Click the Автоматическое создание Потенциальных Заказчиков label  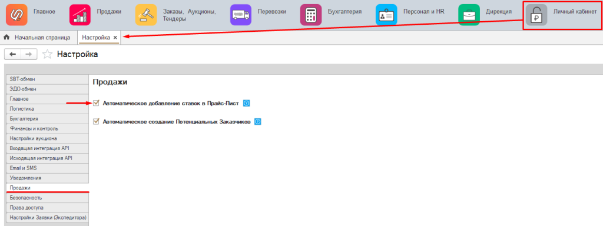(177, 122)
